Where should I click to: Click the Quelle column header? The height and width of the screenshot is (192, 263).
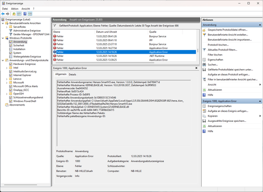point(165,32)
